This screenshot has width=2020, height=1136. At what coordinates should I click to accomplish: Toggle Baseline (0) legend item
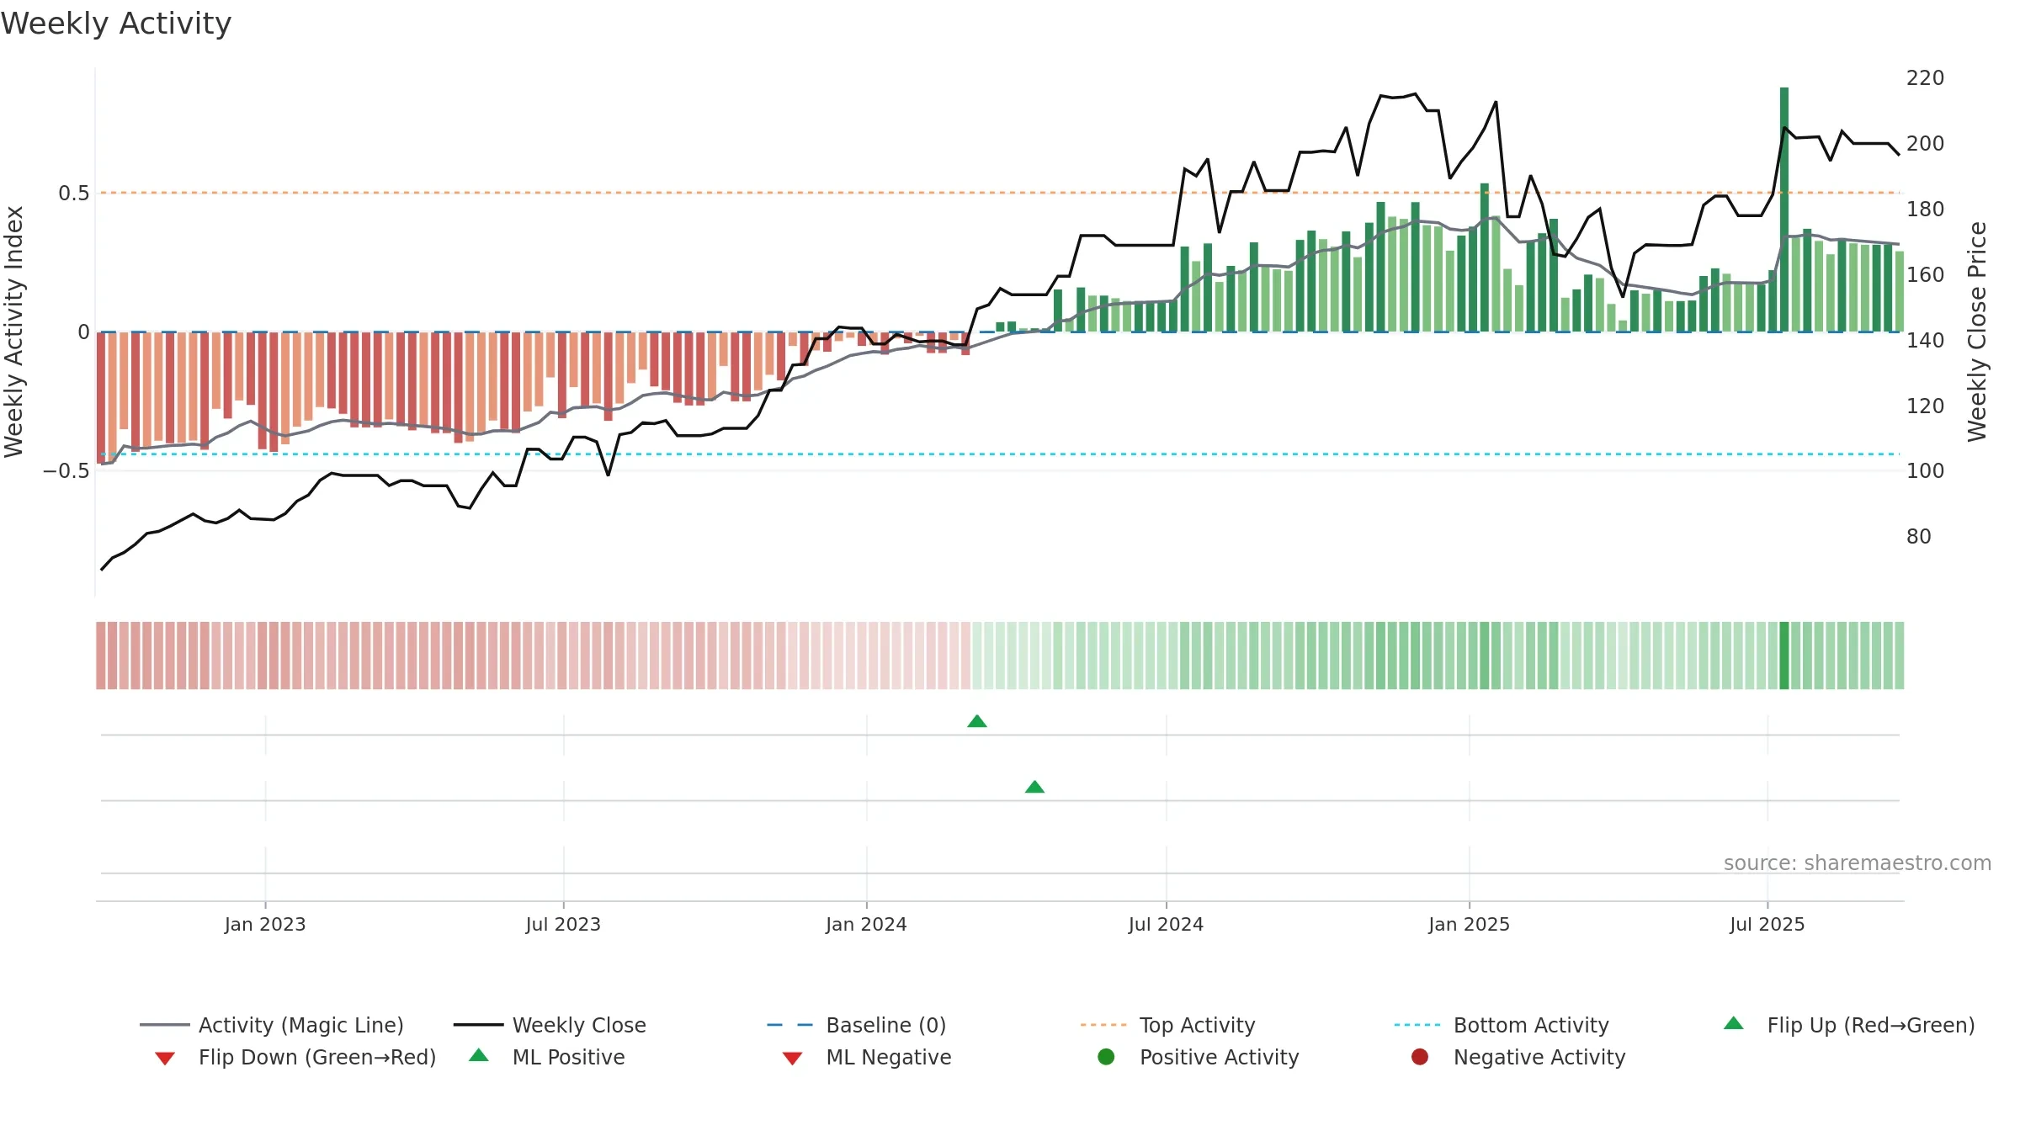click(x=857, y=1025)
